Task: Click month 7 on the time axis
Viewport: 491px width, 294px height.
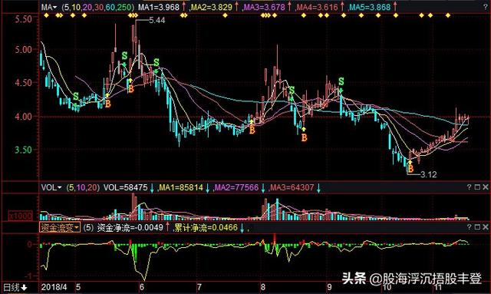Action: [199, 287]
